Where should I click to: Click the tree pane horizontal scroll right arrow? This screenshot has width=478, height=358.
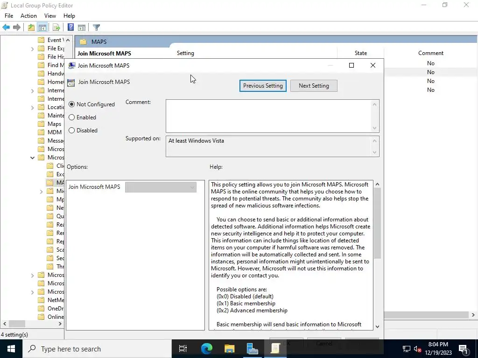point(60,324)
